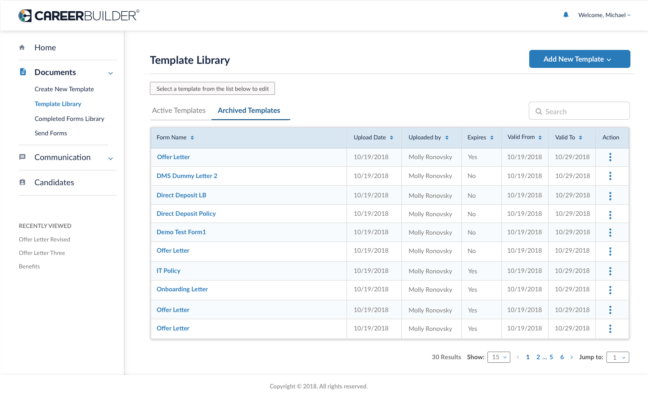Go to page 2
This screenshot has height=397, width=648.
click(538, 357)
